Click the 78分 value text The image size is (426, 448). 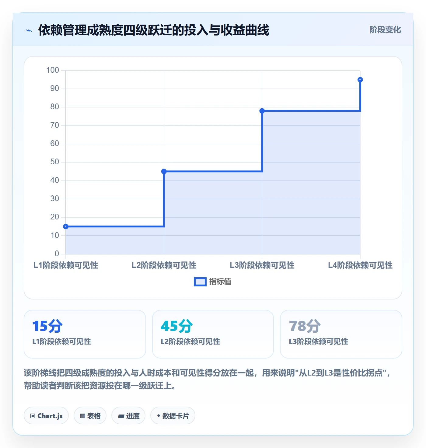(x=305, y=326)
